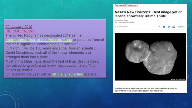192x108 pixels.
Task: Open the Science & Environment section link
Action: pos(126,5)
